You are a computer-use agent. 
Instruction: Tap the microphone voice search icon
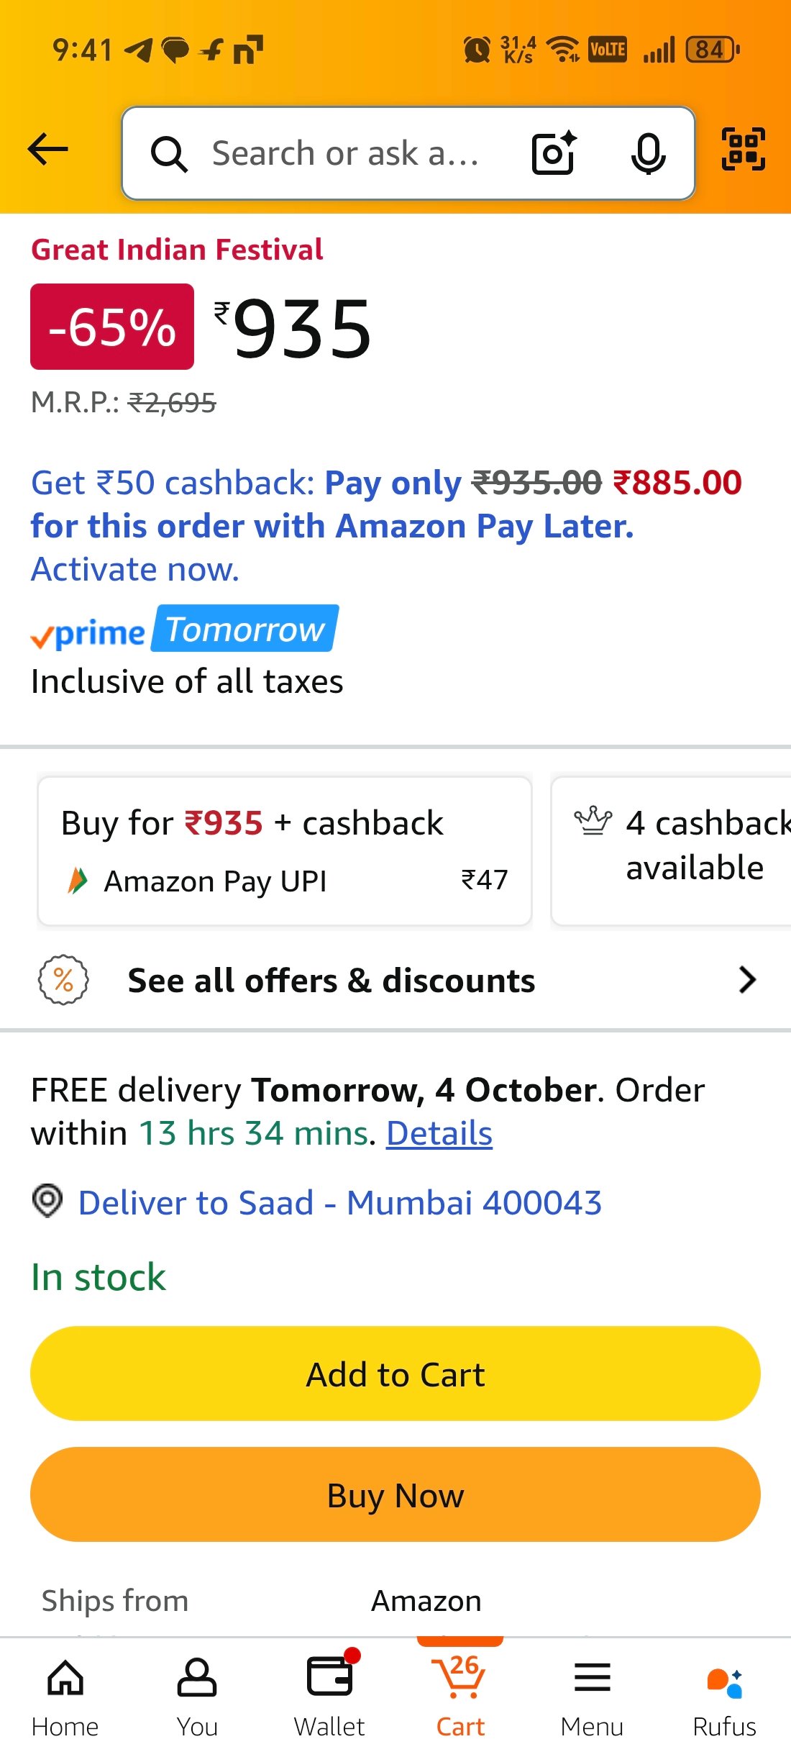(648, 153)
